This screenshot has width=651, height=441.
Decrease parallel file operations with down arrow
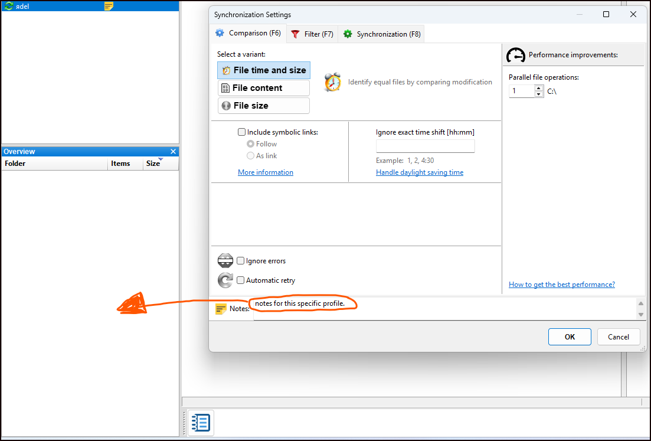[x=539, y=94]
